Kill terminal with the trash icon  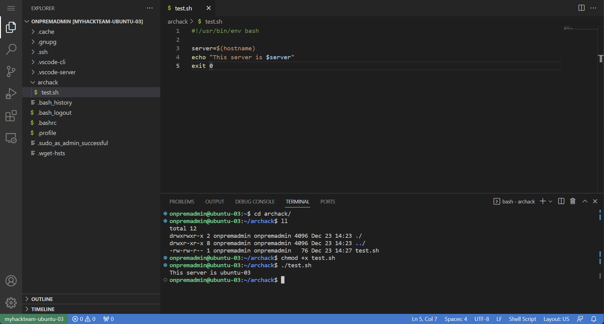point(573,201)
